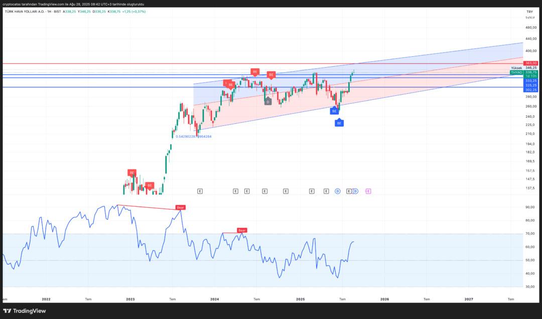Click the pink upcoming earnings E marker

[x=368, y=191]
